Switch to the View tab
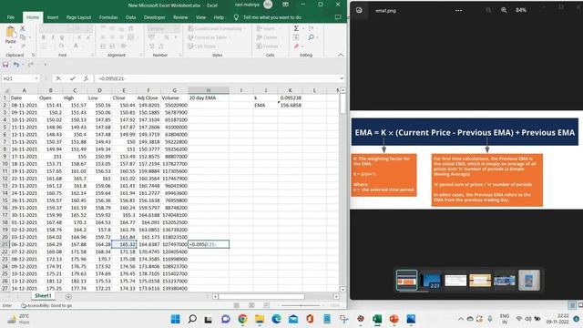 click(x=200, y=17)
